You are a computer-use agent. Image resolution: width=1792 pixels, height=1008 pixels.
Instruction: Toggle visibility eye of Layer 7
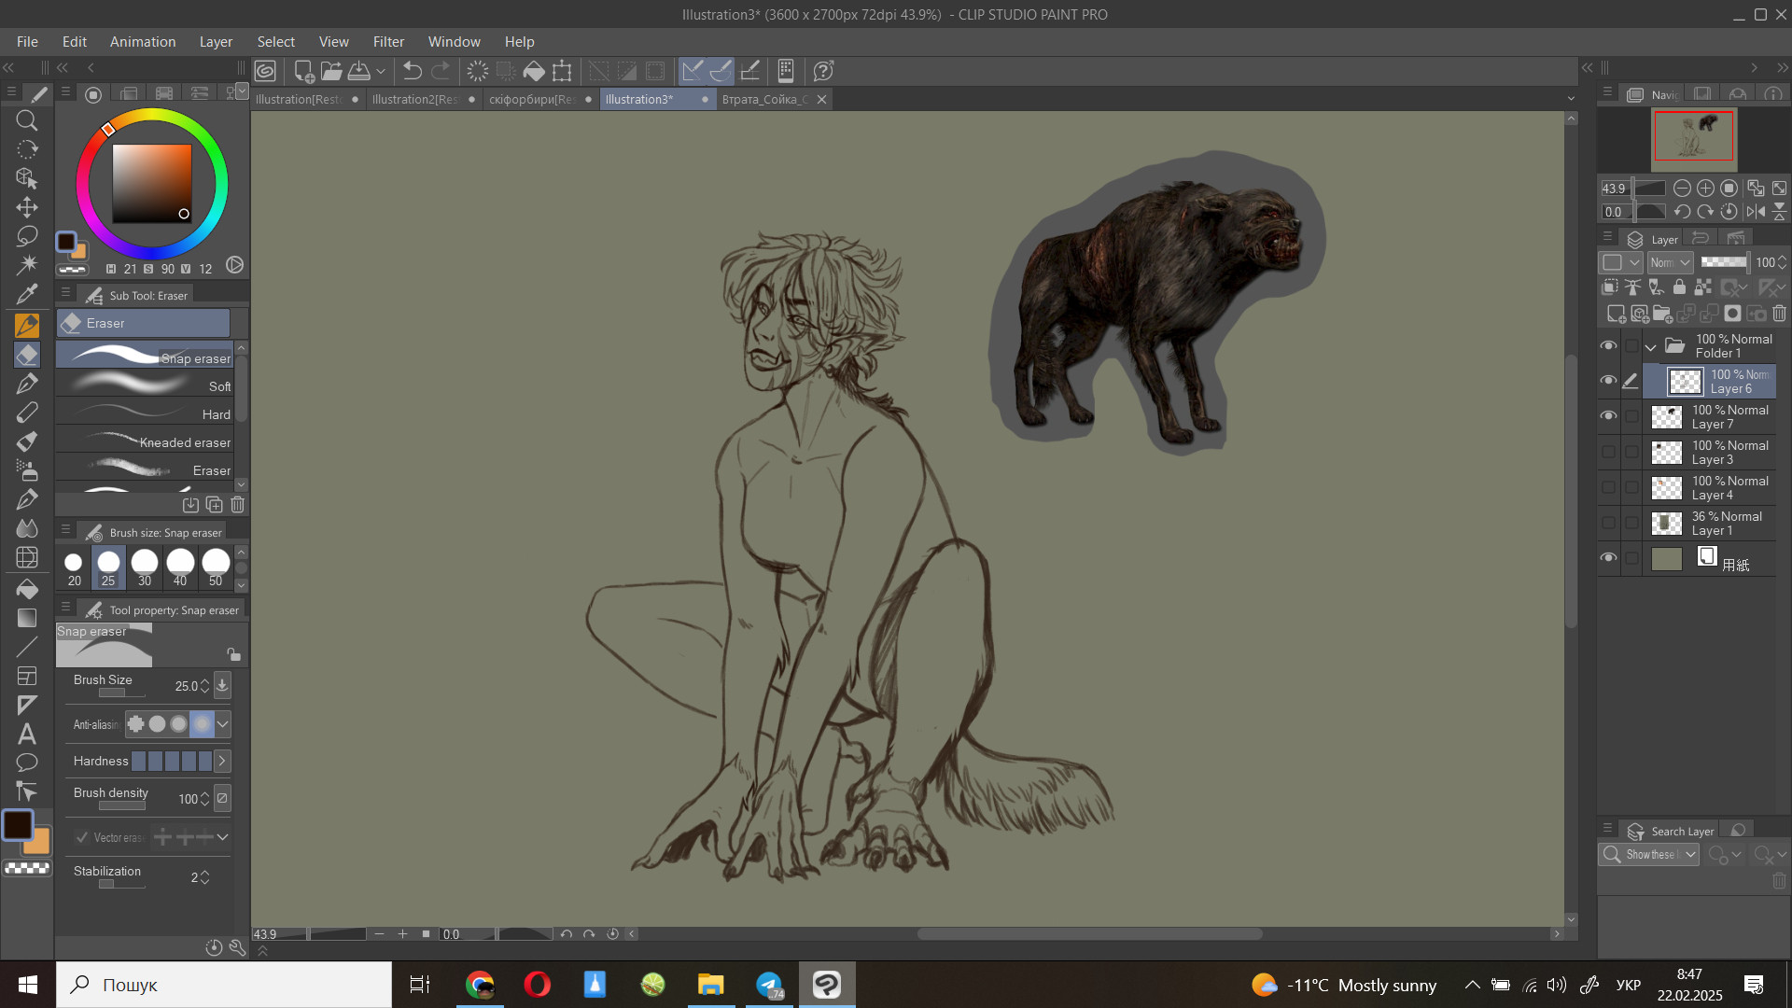coord(1608,416)
